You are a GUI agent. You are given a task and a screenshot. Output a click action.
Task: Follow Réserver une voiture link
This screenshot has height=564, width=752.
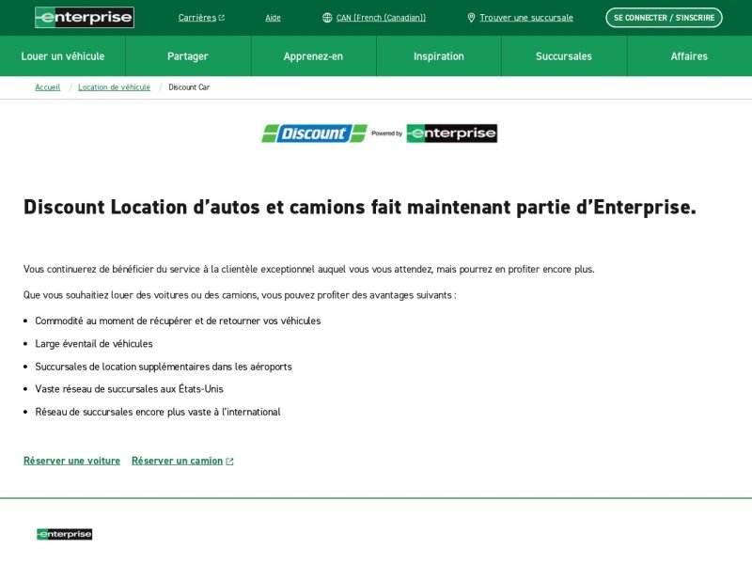point(72,461)
